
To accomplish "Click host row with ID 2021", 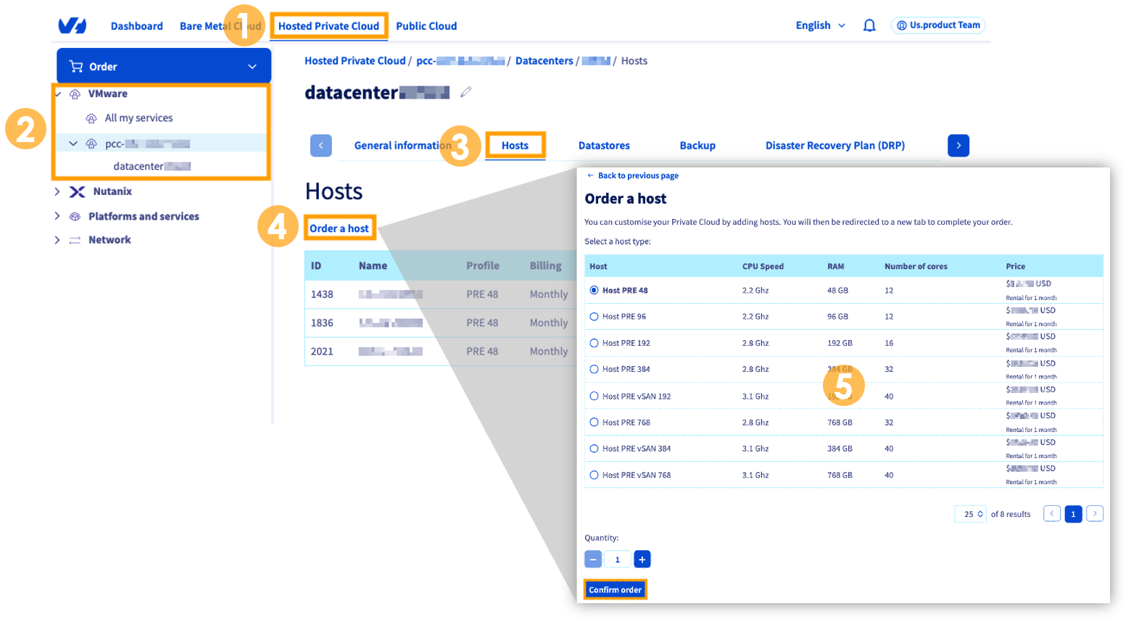I will pos(441,352).
